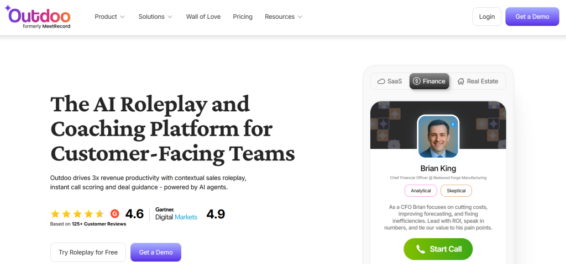566x264 pixels.
Task: Click the cloud icon on SaaS tab
Action: (x=381, y=82)
